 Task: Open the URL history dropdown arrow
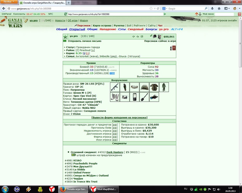point(155,9)
